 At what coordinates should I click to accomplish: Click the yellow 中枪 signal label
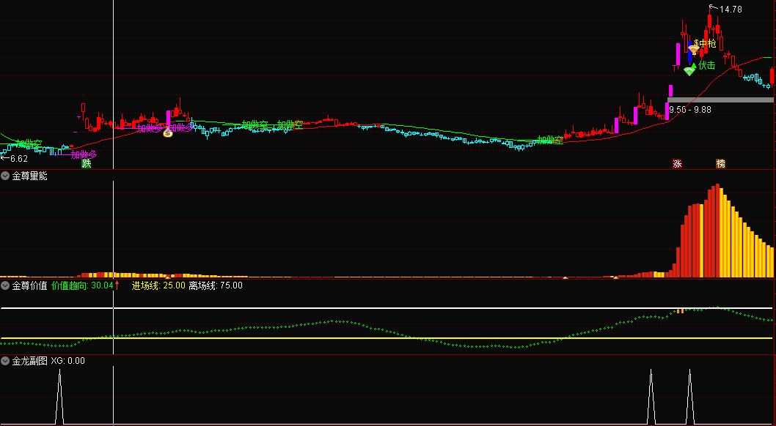[707, 43]
